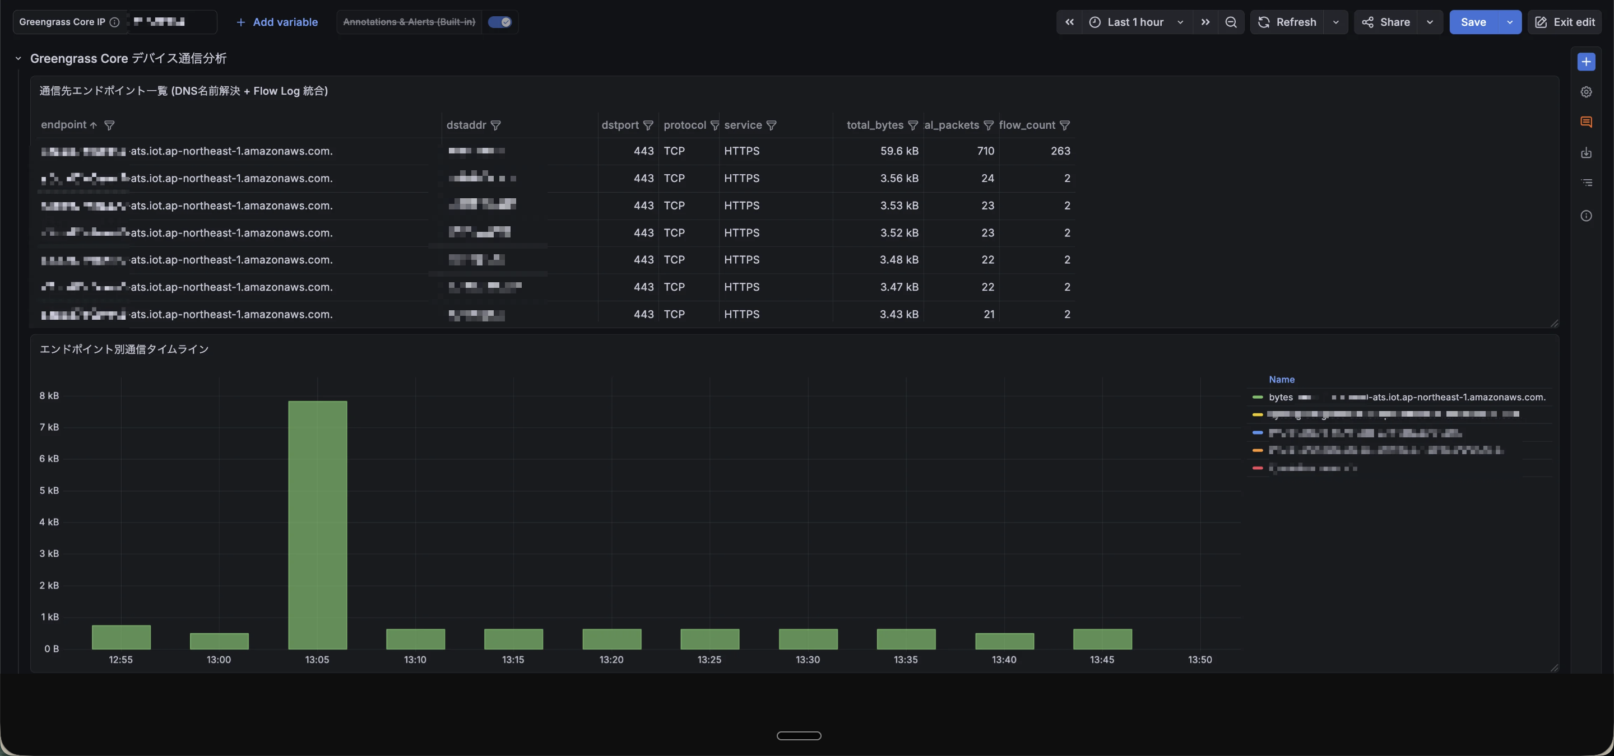This screenshot has height=756, width=1614.
Task: Open the comments icon in right sidebar
Action: click(x=1586, y=122)
